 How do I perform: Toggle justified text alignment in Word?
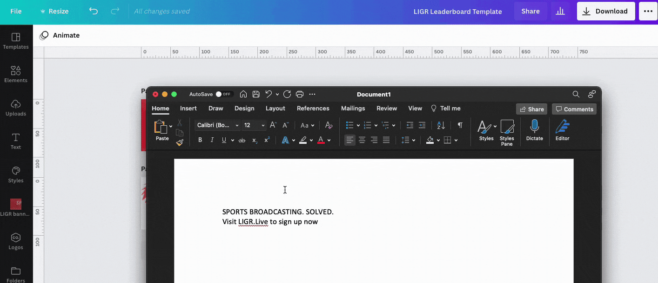click(x=386, y=140)
